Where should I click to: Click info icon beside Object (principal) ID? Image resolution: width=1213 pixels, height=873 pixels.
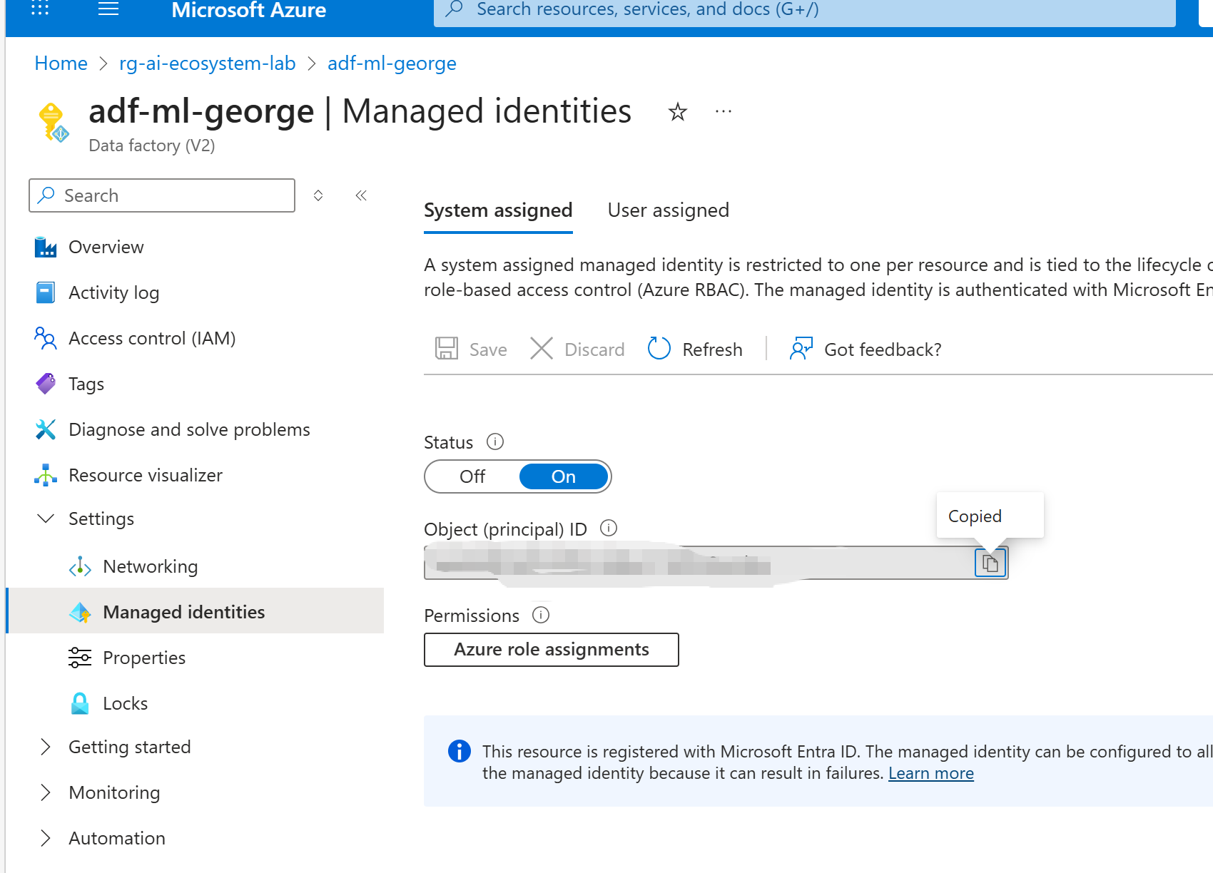point(609,528)
